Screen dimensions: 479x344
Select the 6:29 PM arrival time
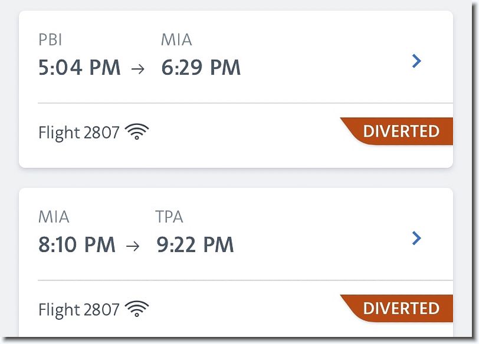(201, 67)
